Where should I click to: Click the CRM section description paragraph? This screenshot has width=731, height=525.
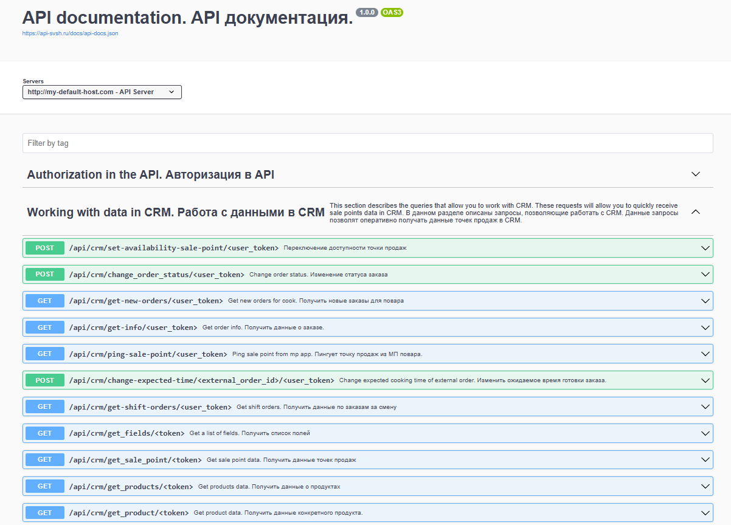pos(504,213)
